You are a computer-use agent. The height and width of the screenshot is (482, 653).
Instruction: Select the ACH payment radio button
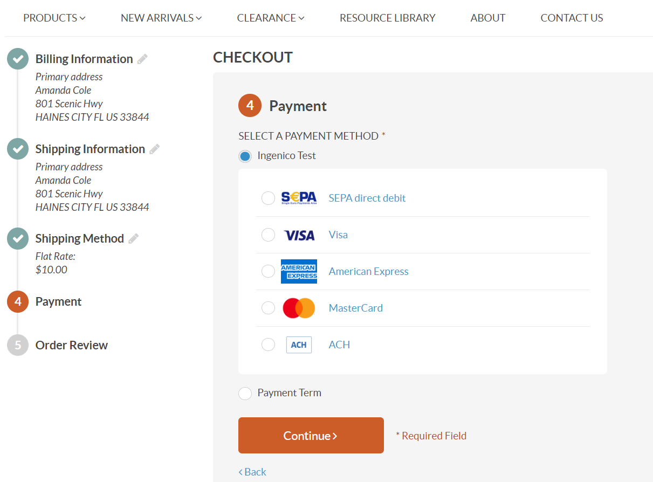click(x=268, y=345)
